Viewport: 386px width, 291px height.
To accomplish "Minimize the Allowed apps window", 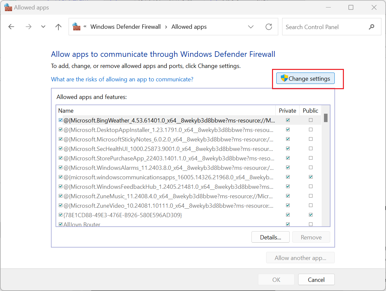I will coord(328,8).
